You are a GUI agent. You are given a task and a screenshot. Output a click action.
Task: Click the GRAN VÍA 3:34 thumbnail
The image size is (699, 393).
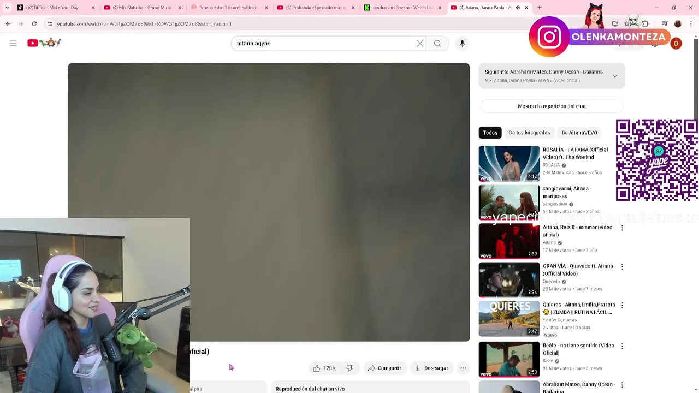[509, 279]
